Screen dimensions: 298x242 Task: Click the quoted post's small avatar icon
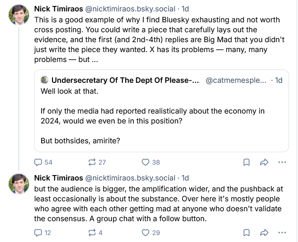coord(44,80)
